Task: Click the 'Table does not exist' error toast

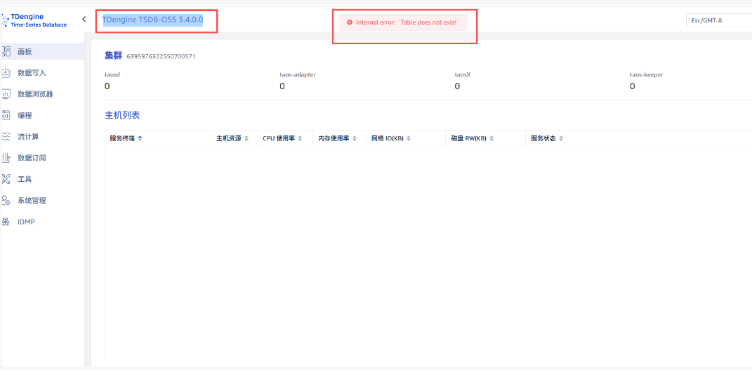Action: pos(404,22)
